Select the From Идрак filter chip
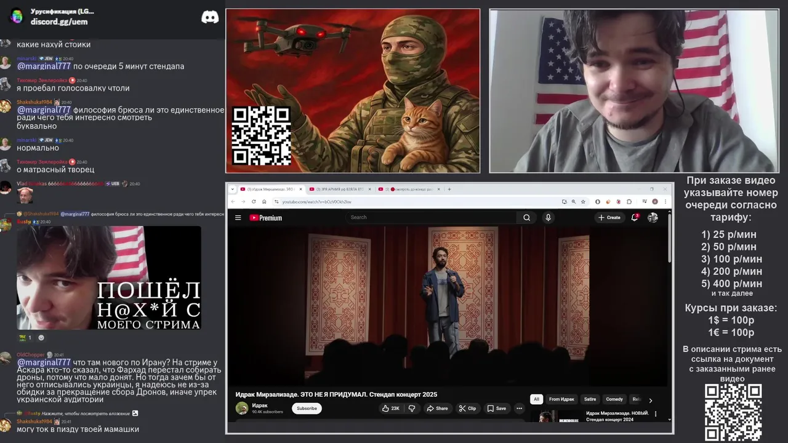The height and width of the screenshot is (443, 788). pos(561,399)
